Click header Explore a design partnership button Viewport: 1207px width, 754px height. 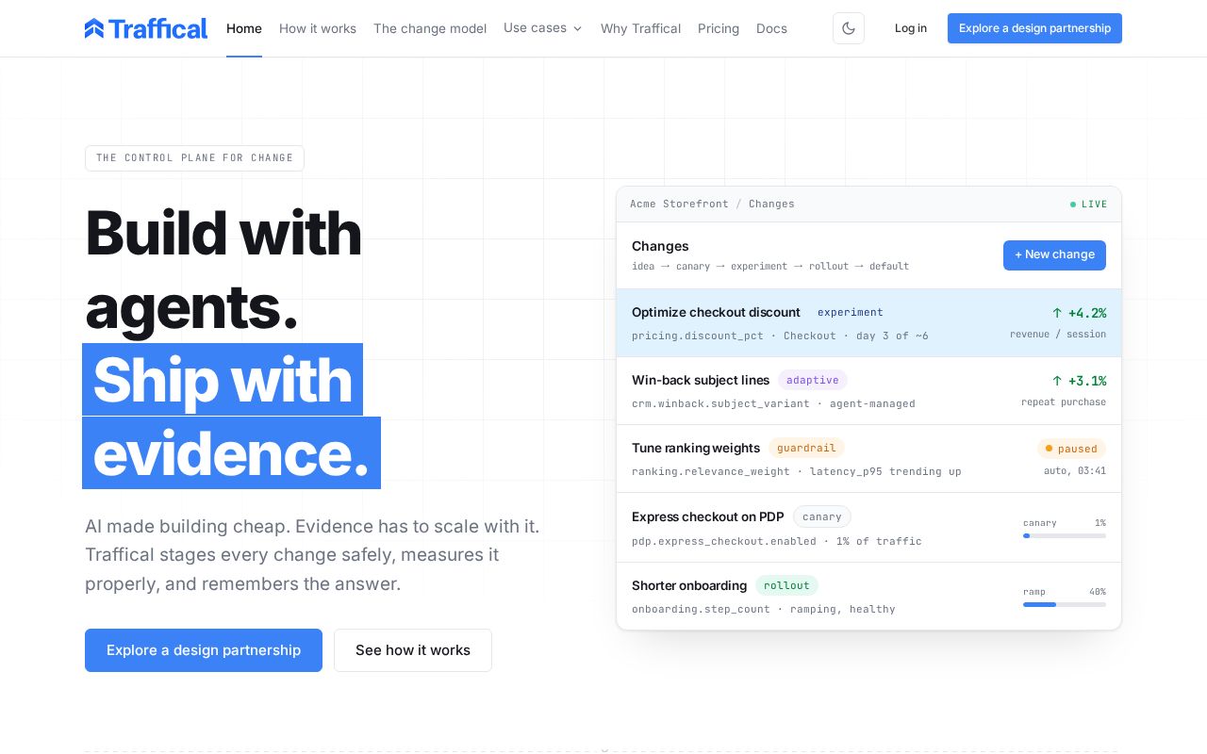pos(1034,28)
